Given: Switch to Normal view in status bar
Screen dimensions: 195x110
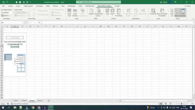Looking at the screenshot, I should tap(161, 104).
